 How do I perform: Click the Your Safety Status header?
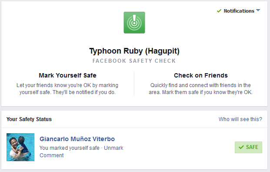pyautogui.click(x=29, y=119)
